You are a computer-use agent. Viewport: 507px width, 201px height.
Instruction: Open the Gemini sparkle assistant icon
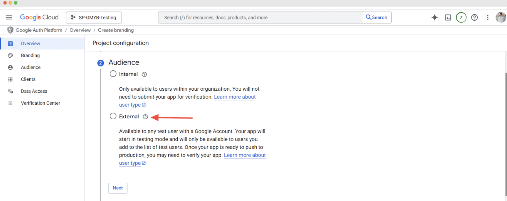(x=435, y=17)
